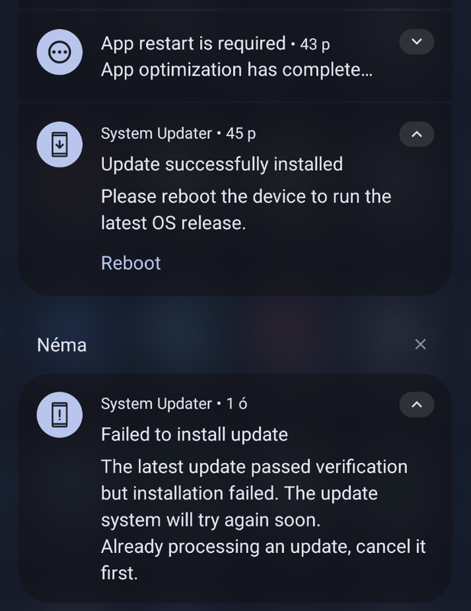The image size is (471, 611).
Task: Tap the 43 p timestamp on app restart
Action: 315,44
